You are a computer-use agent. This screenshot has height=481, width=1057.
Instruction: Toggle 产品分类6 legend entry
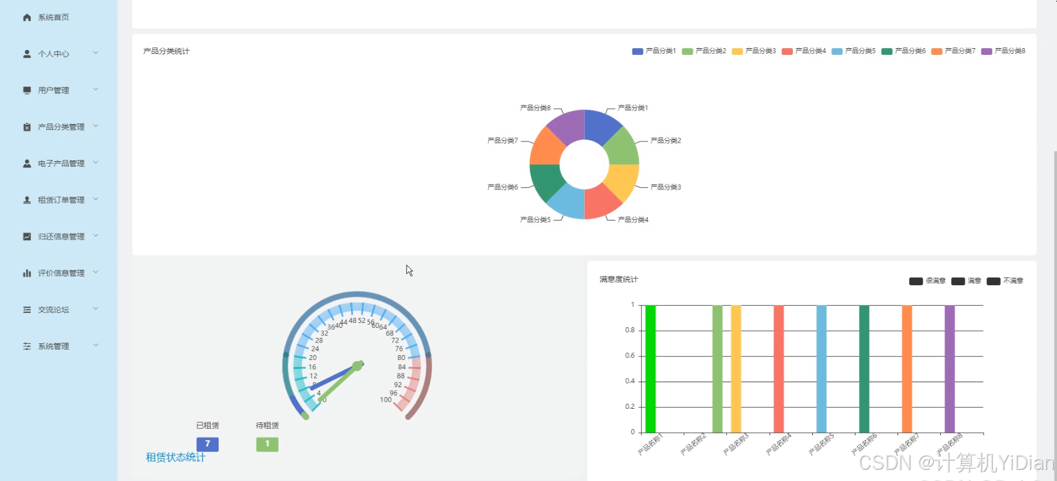[x=904, y=51]
